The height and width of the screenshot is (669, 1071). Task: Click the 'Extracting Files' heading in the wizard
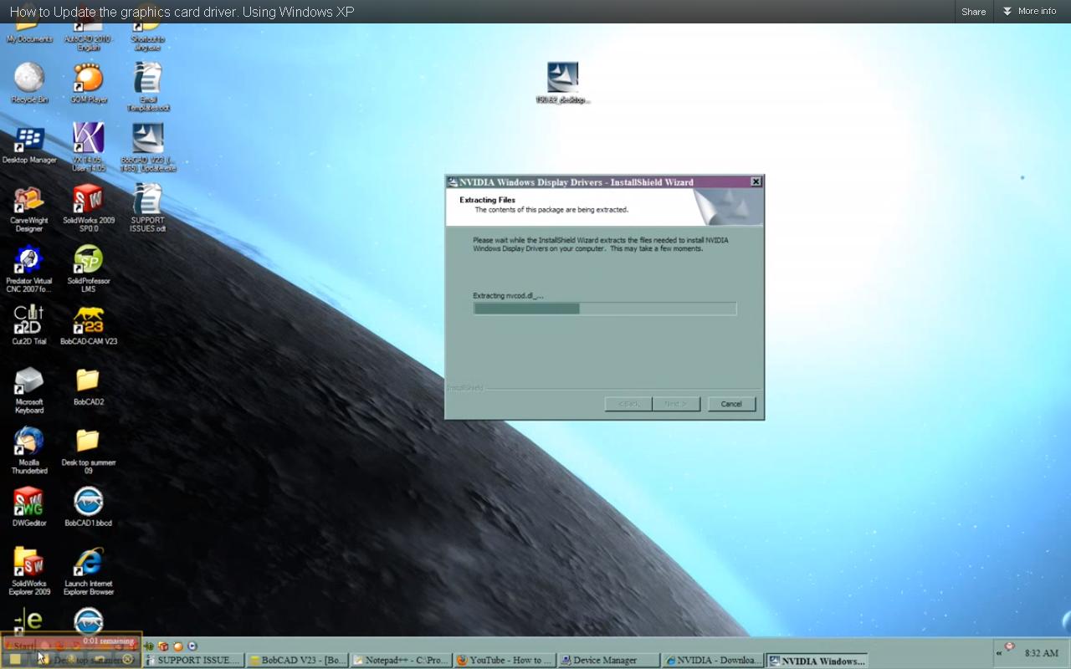pos(487,200)
